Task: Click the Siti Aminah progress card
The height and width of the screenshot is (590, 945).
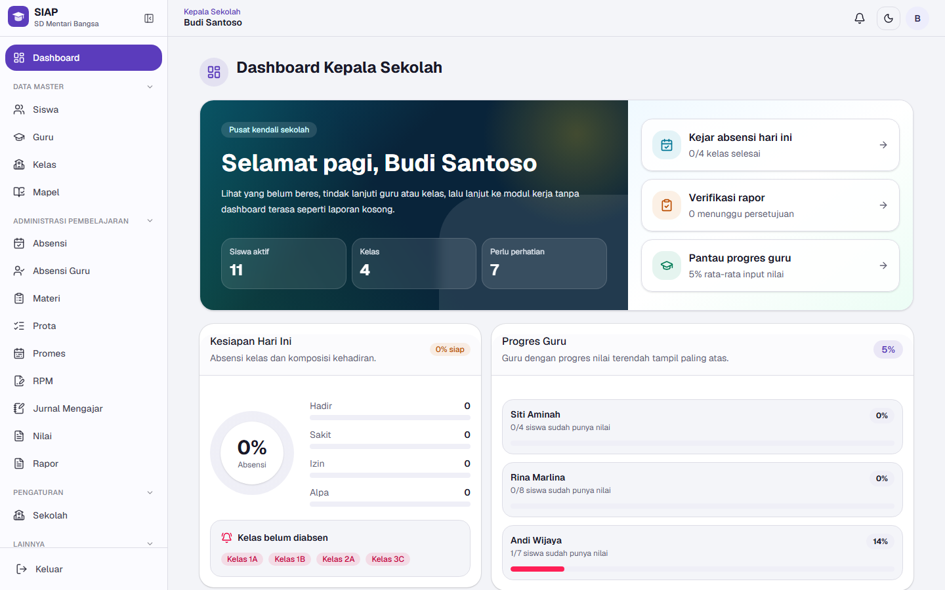Action: 702,427
